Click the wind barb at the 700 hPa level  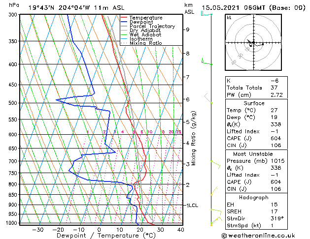point(215,165)
